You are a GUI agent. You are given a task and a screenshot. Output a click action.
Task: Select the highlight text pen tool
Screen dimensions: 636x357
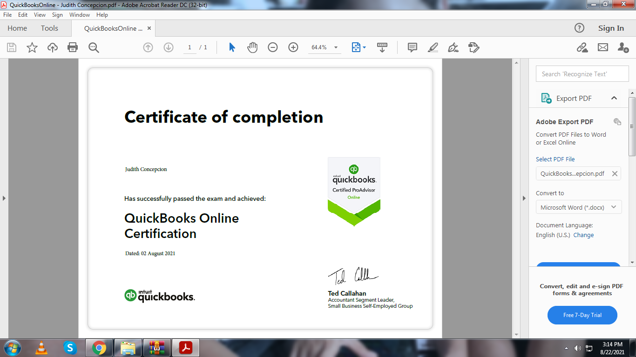pyautogui.click(x=433, y=47)
